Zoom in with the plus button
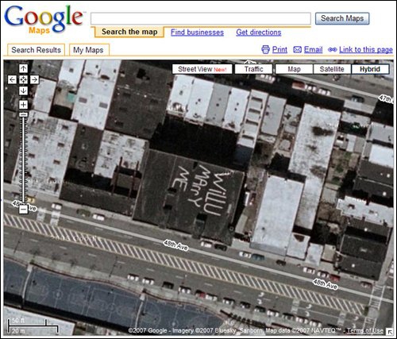 23,105
